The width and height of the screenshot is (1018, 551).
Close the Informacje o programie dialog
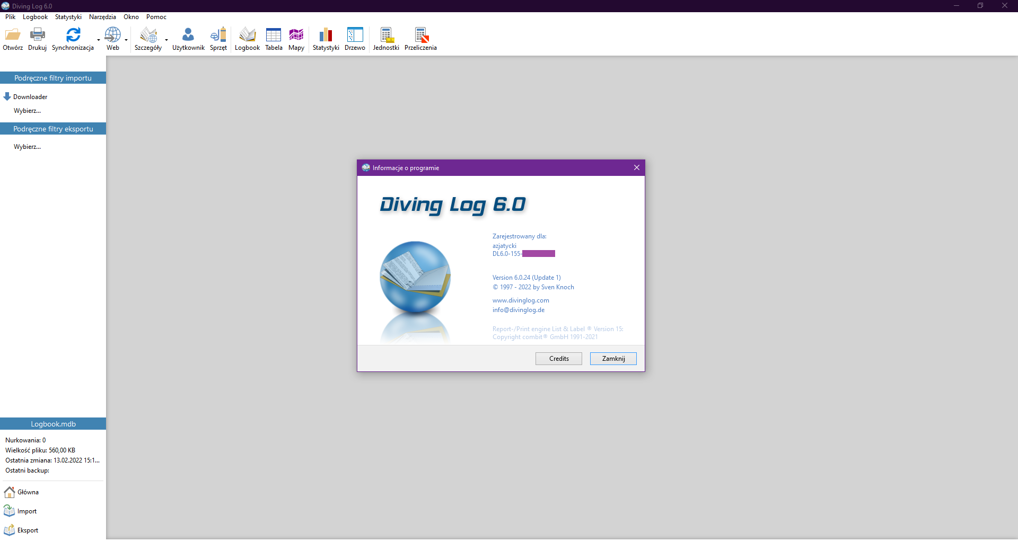pyautogui.click(x=637, y=167)
